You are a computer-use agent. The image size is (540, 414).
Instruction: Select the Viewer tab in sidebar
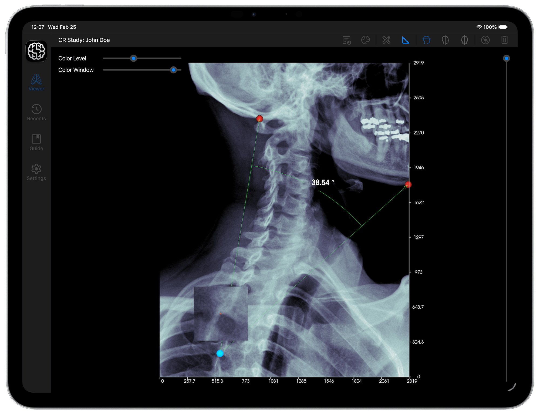point(36,83)
